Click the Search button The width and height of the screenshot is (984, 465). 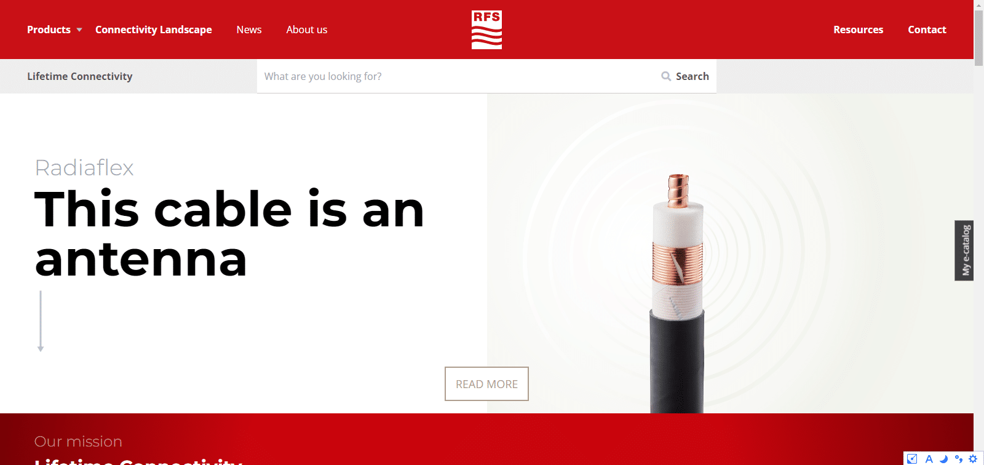pyautogui.click(x=685, y=76)
